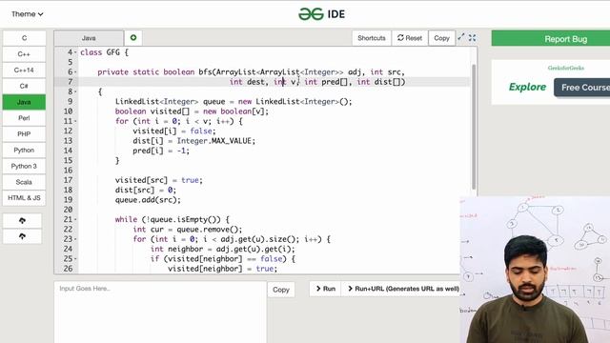Fold code at line 6
Screen dimensions: 610x343
click(x=75, y=72)
